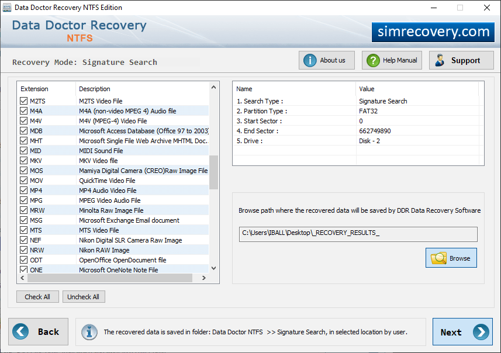Toggle the MP4 checkbox
The width and height of the screenshot is (501, 353).
[23, 190]
